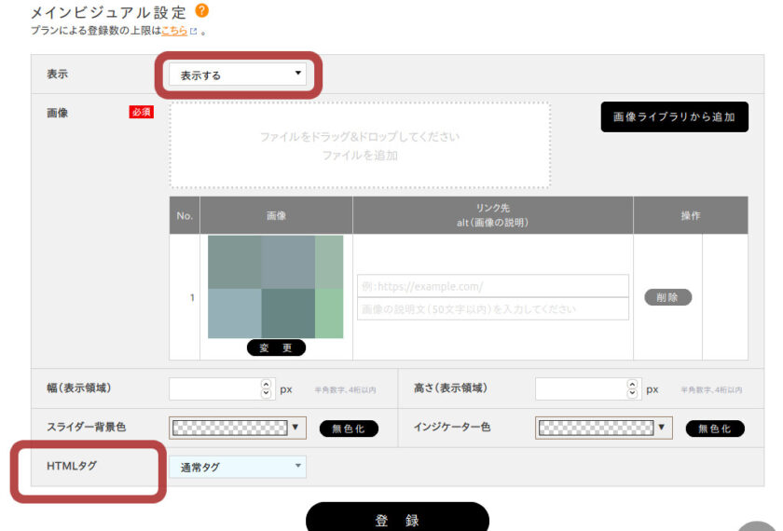The width and height of the screenshot is (783, 531).
Task: Open the インジケーター色 color picker
Action: tap(604, 428)
